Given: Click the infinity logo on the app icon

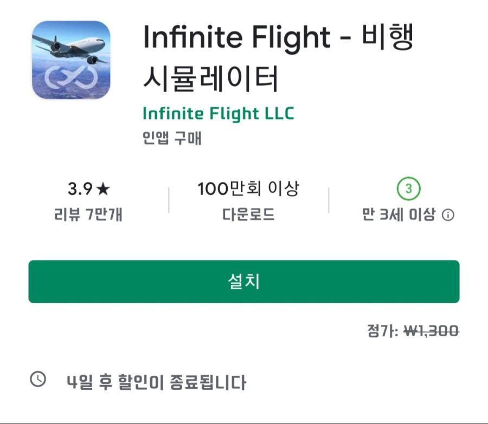Looking at the screenshot, I should pyautogui.click(x=71, y=77).
